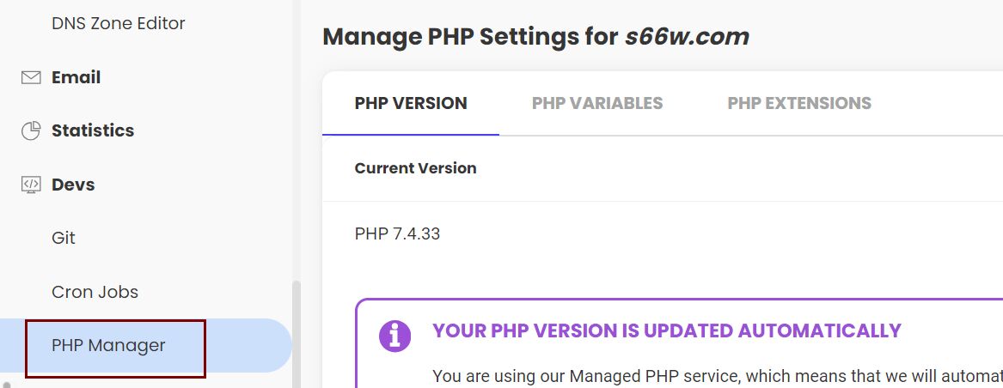Click the sidebar vertical scrollbar
This screenshot has width=1003, height=388.
[297, 326]
